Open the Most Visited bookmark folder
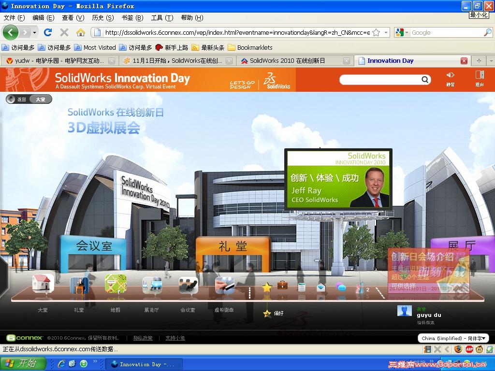 (95, 47)
